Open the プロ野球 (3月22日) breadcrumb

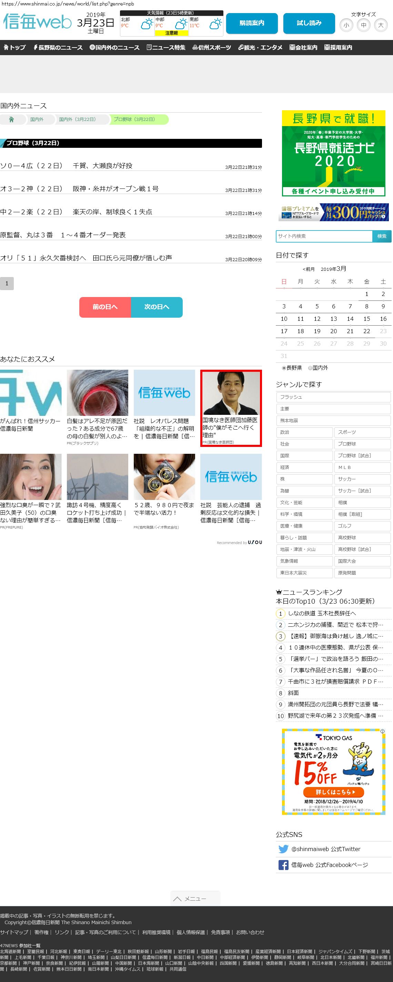[134, 119]
